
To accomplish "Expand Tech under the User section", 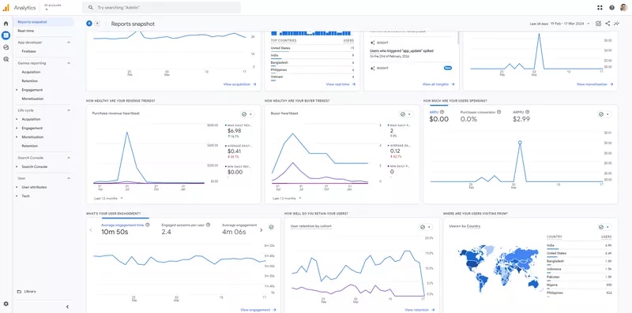I will point(17,196).
